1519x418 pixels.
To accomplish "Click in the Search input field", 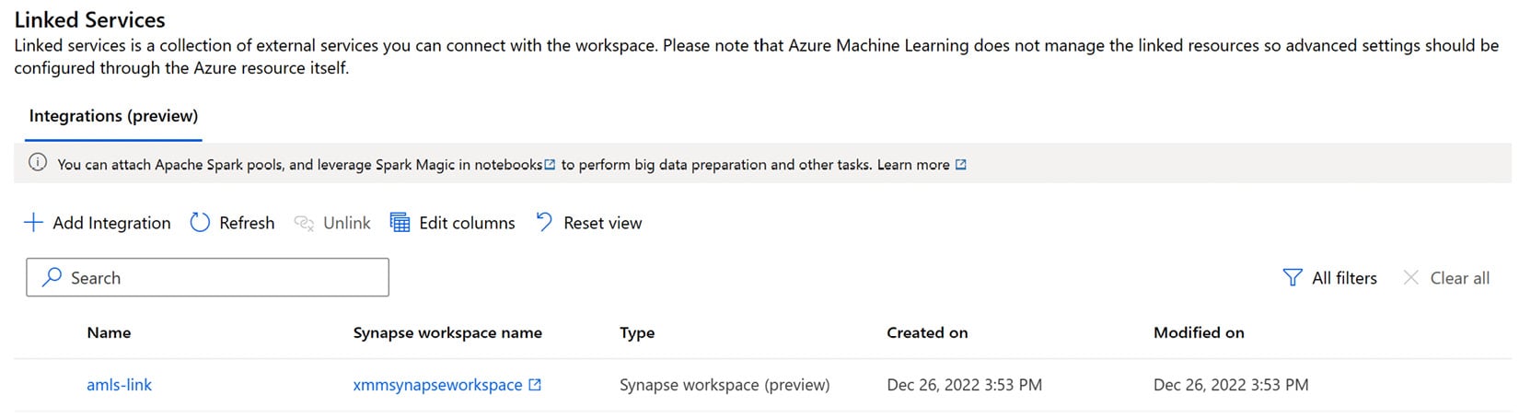I will (207, 277).
